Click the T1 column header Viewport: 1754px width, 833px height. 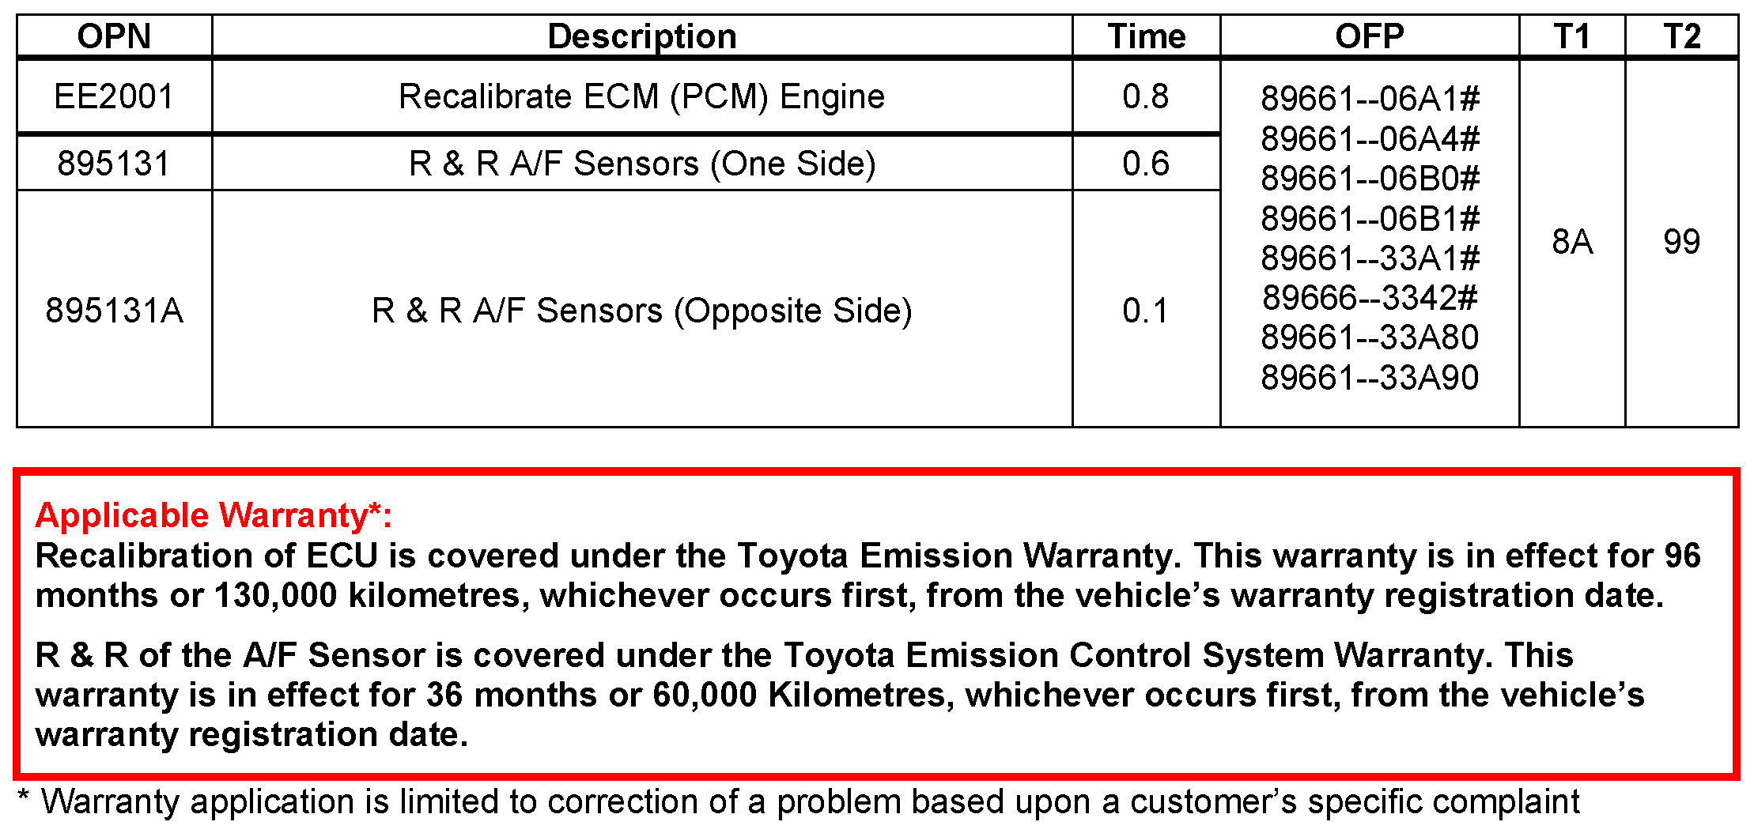coord(1571,36)
